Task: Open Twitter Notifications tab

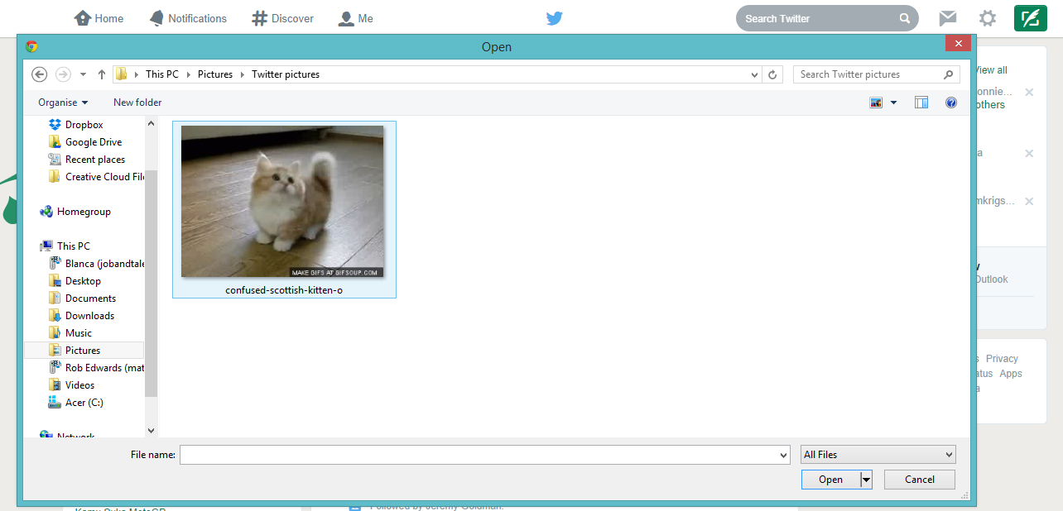Action: [188, 18]
